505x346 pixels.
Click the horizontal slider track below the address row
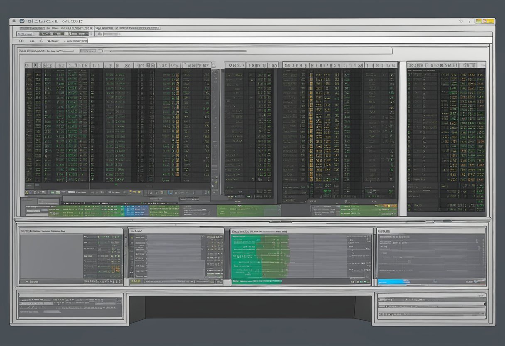point(174,51)
